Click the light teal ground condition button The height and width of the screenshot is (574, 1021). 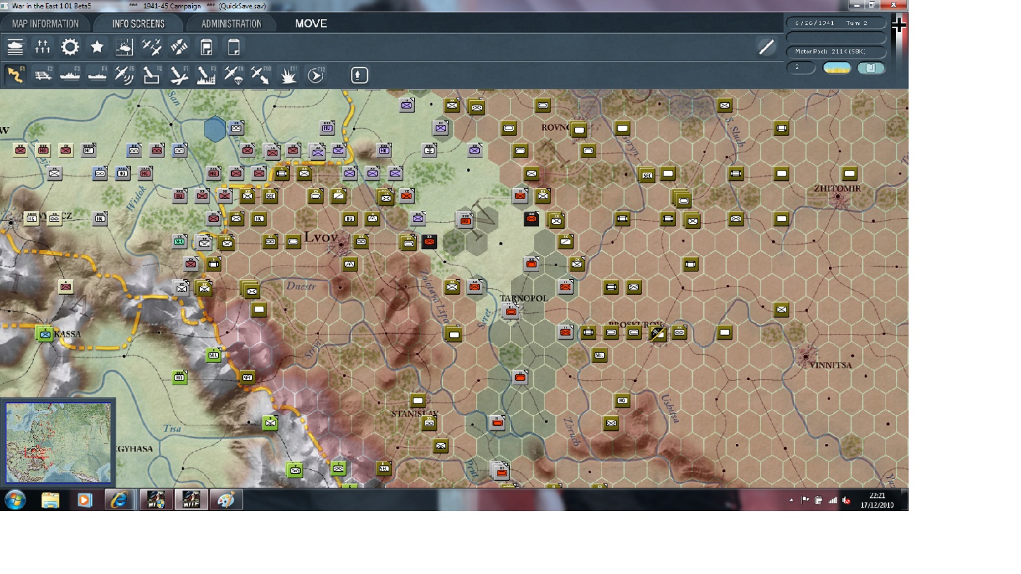(871, 68)
